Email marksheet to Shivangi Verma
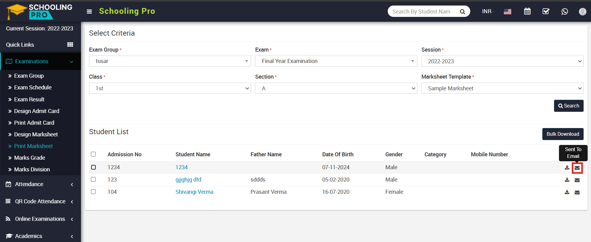This screenshot has height=242, width=591. tap(577, 193)
